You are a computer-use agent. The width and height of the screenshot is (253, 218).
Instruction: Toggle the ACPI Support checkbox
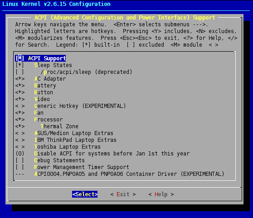(19, 58)
